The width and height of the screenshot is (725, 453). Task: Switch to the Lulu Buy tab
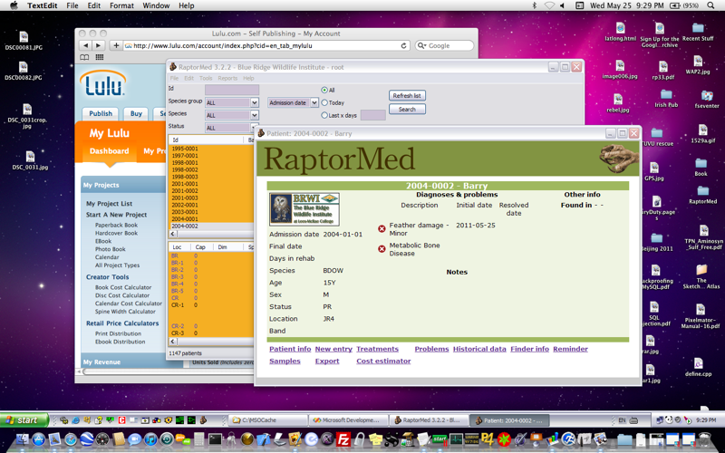136,114
